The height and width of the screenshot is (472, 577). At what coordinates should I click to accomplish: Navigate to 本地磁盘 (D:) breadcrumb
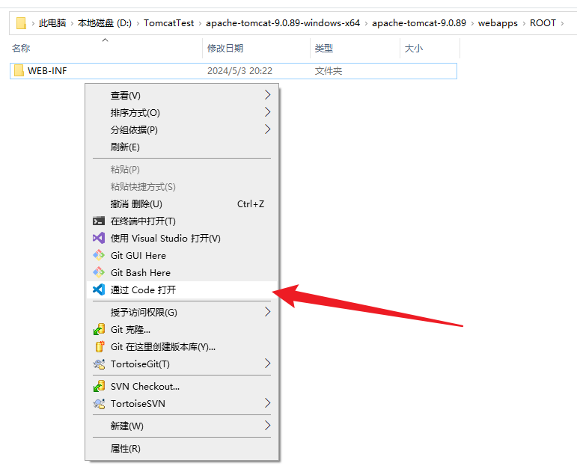(105, 23)
